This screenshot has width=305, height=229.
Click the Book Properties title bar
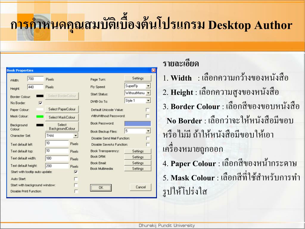(x=82, y=70)
